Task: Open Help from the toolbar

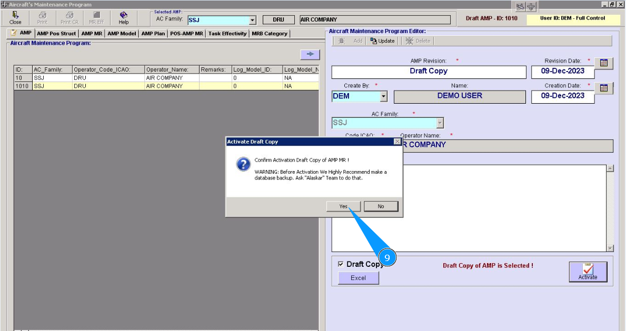Action: (x=123, y=18)
